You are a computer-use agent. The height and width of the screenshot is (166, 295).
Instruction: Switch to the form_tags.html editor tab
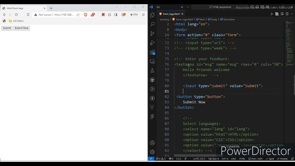[171, 14]
